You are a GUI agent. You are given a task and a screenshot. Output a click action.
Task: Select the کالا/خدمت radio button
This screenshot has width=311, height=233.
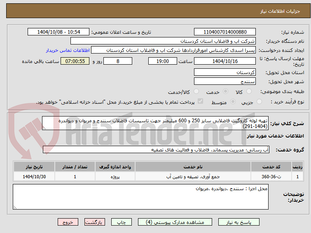[196, 91]
